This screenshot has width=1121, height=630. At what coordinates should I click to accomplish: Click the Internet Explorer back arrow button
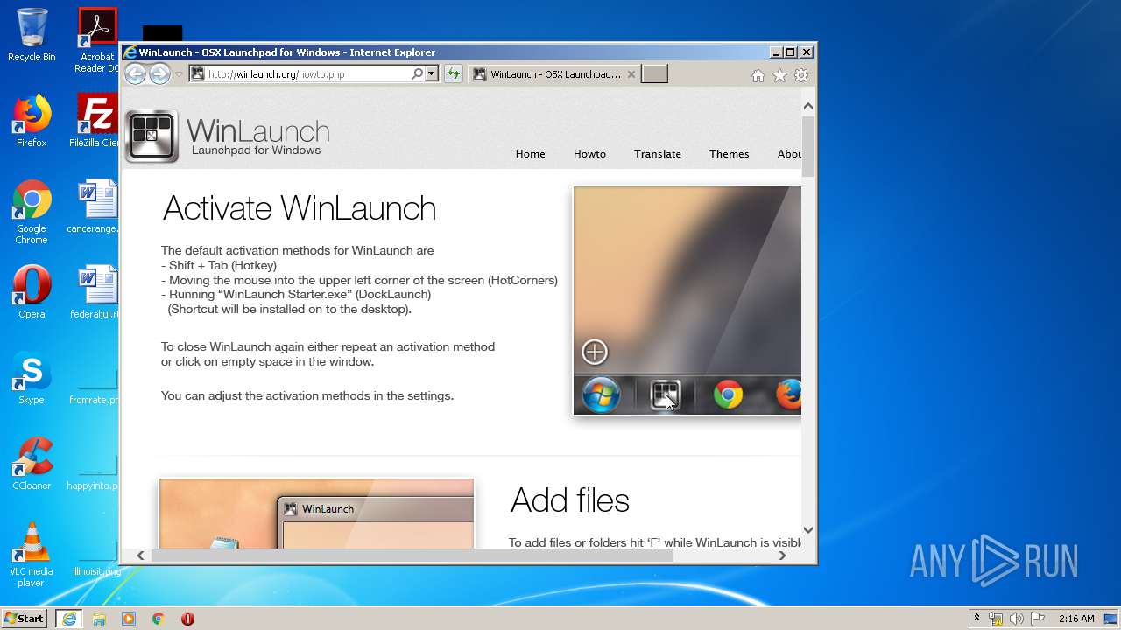(x=135, y=74)
